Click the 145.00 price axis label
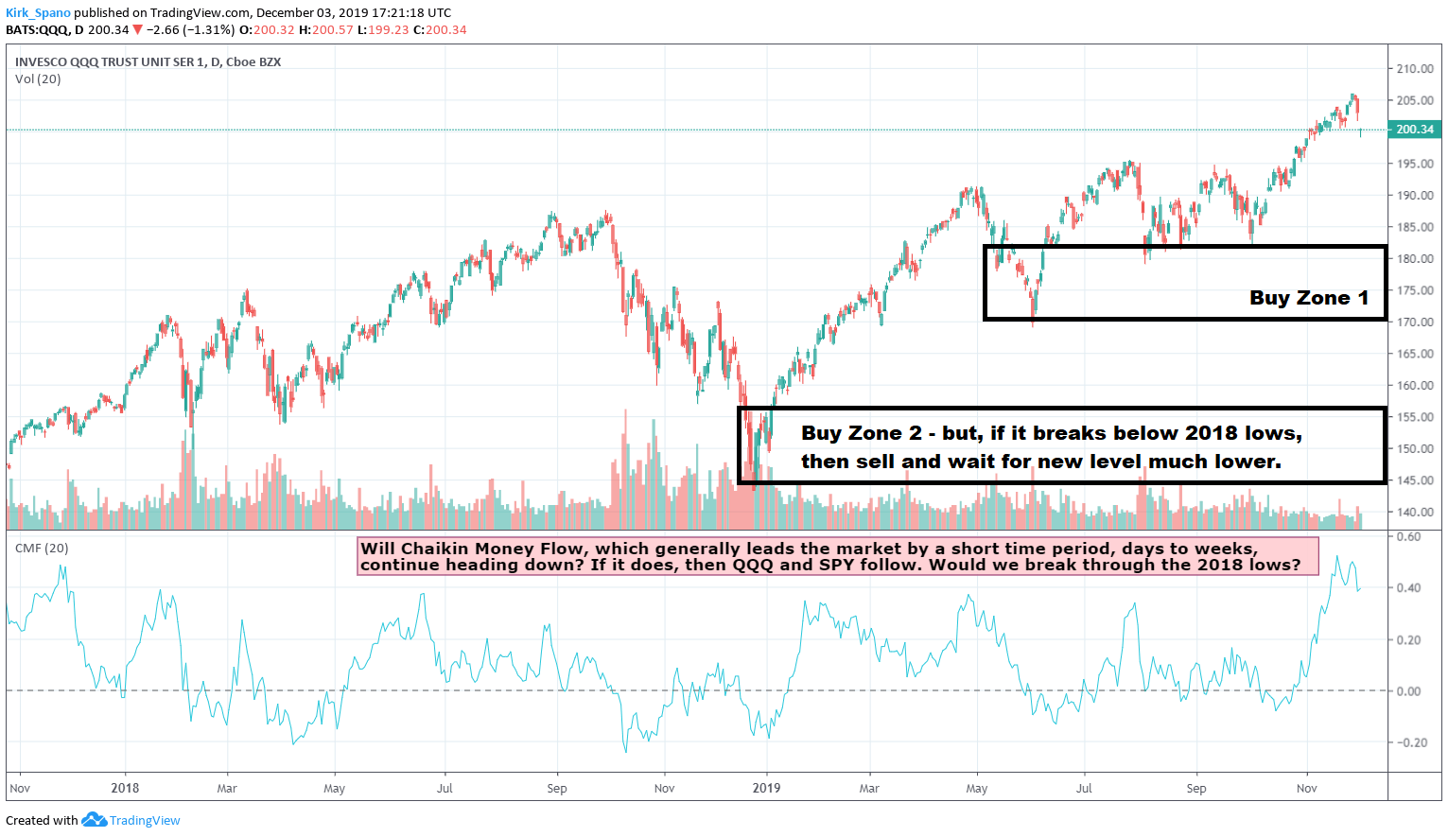Viewport: 1448px width, 837px height. [1415, 480]
